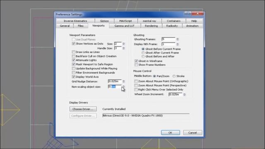Screen dimensions: 265x149
Task: Click the Handle Size spinner
Action: click(124, 48)
